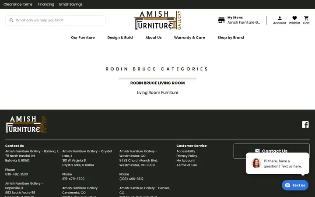Click the 75 North Randall Rd address

[x=20, y=156]
